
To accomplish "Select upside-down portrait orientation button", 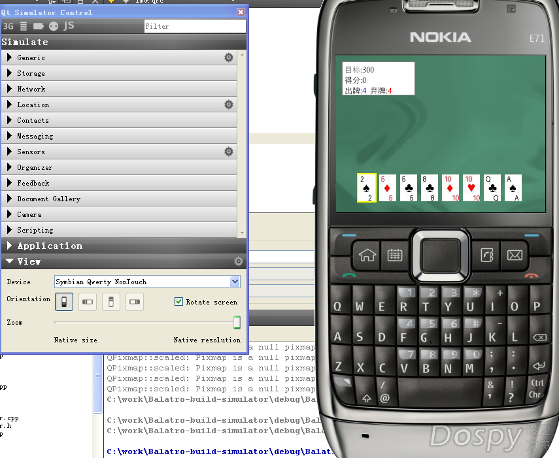I will click(111, 302).
